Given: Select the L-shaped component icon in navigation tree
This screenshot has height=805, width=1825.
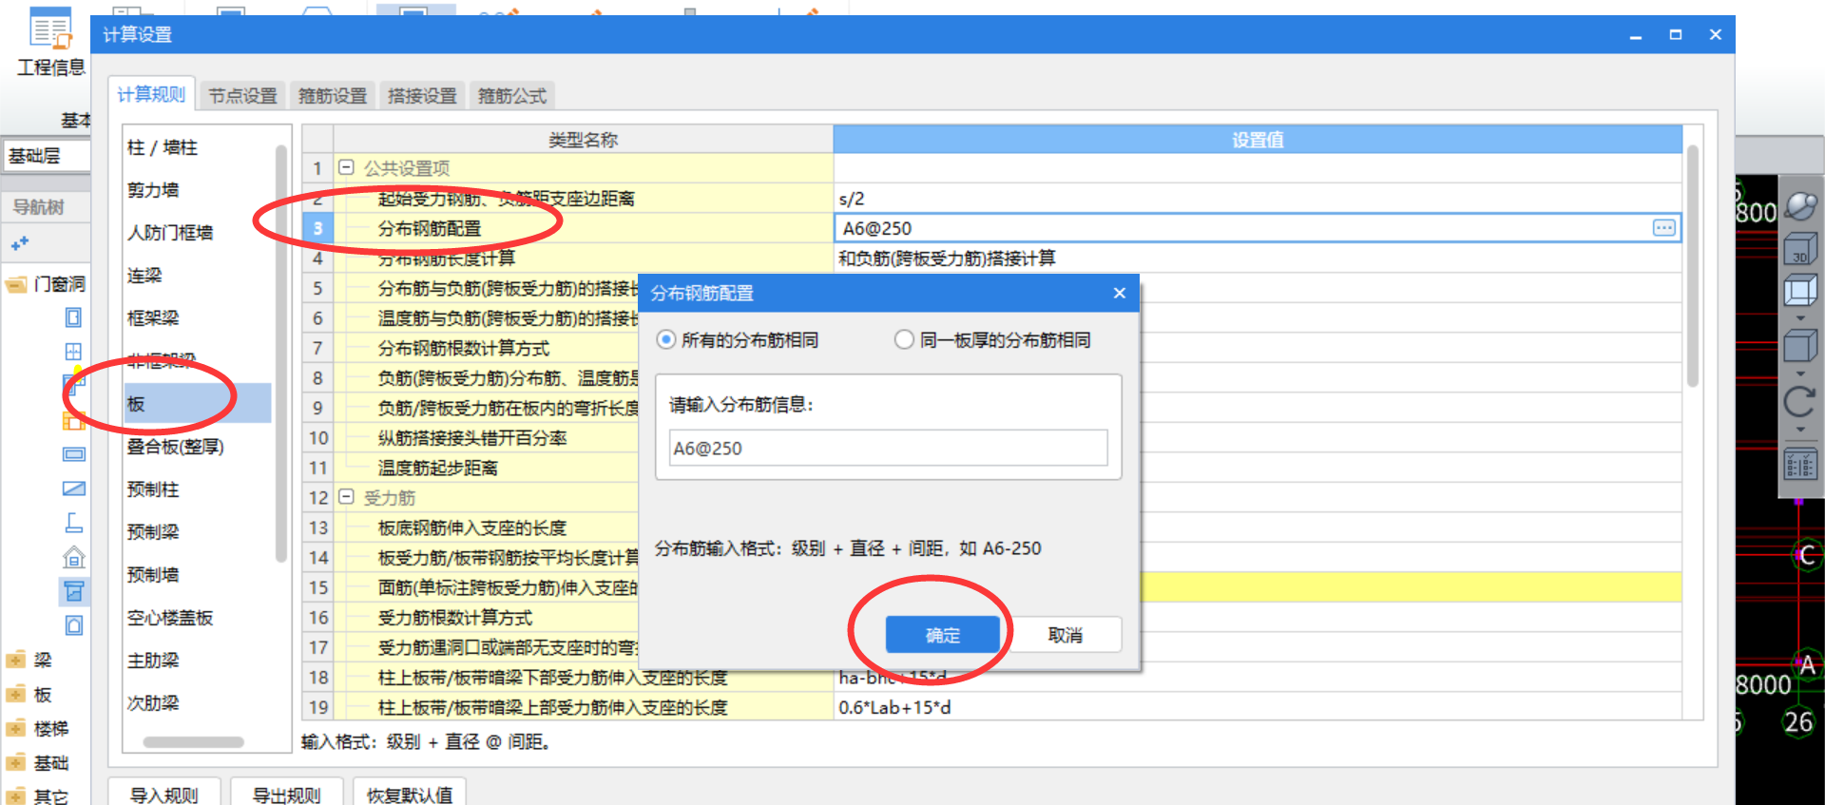Looking at the screenshot, I should click(x=73, y=523).
